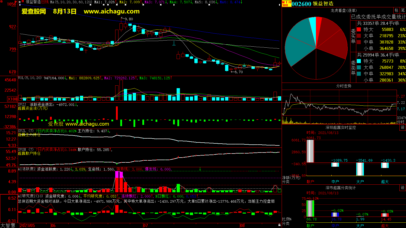Open 设 settings for 深市超赢分类统计
Image resolution: width=406 pixels, height=228 pixels.
403,188
